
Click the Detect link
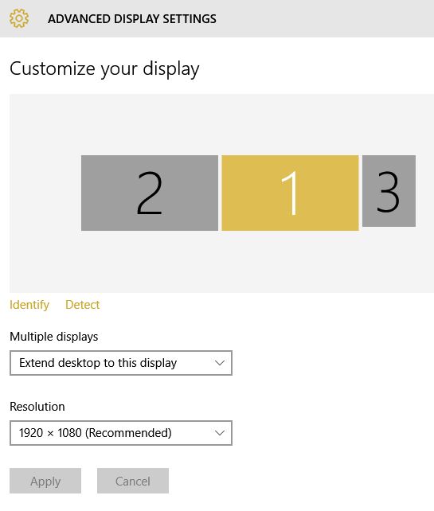(82, 305)
